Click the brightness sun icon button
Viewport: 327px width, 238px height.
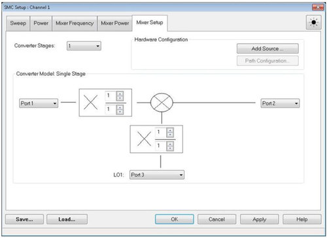pos(313,22)
